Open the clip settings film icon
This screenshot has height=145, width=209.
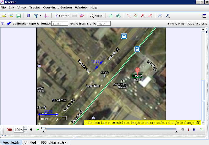tap(28, 16)
